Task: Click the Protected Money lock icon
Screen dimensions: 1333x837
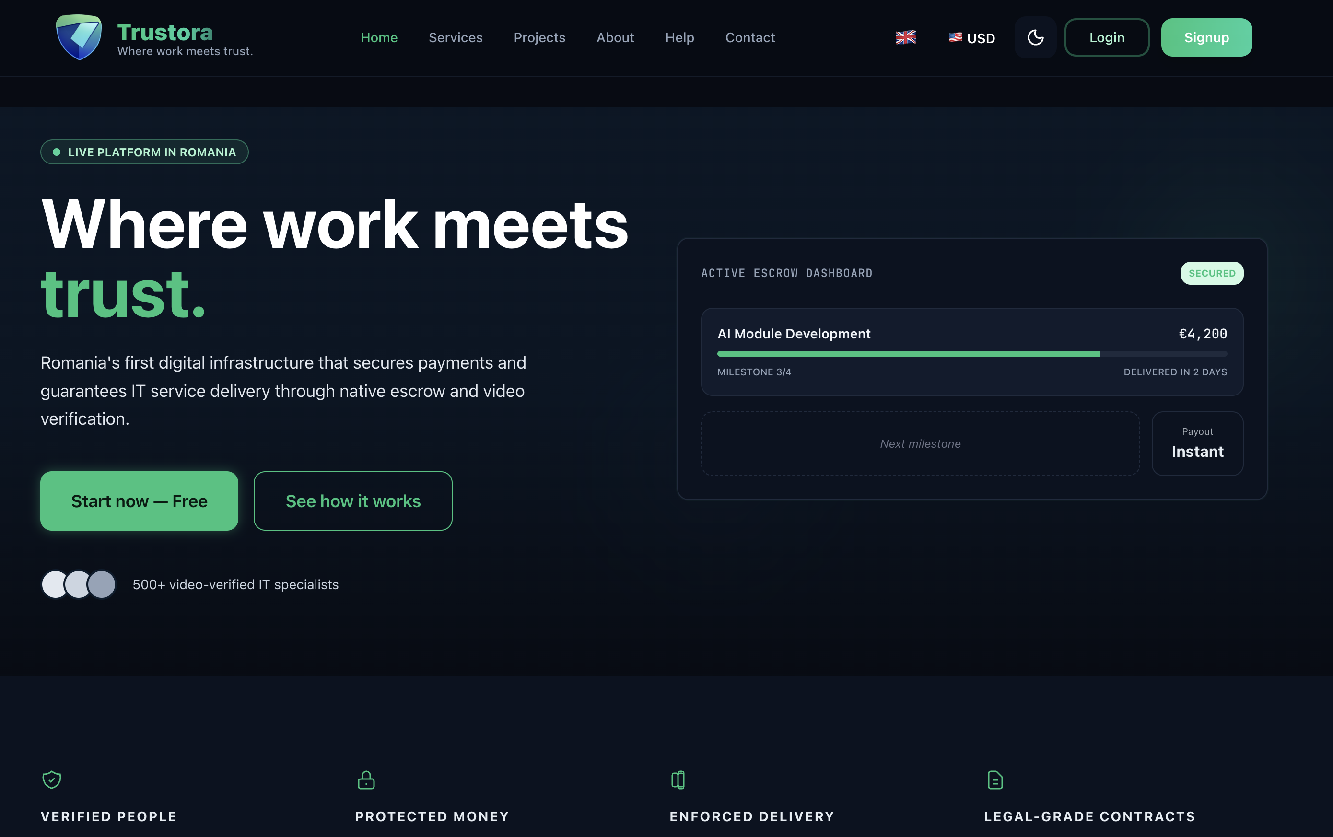Action: [x=366, y=779]
